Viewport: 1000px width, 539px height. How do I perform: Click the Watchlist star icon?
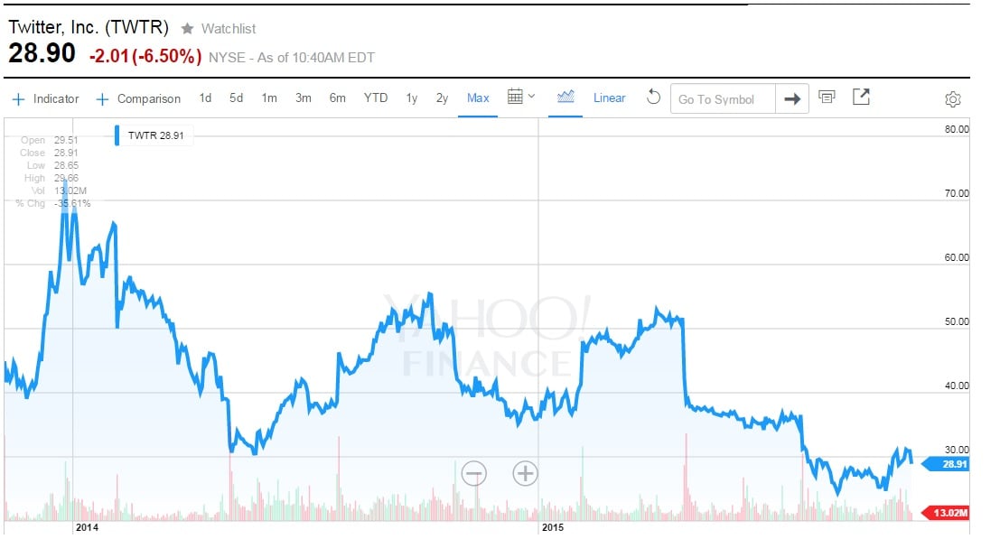pos(187,29)
